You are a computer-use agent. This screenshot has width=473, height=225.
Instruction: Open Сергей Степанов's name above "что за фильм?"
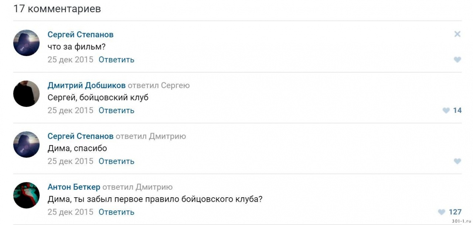(81, 35)
